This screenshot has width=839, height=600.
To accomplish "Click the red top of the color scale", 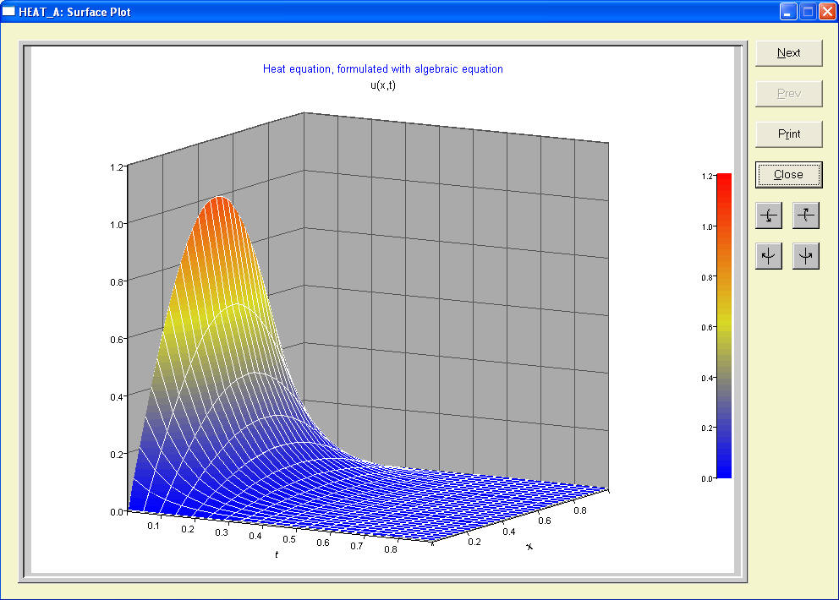I will tap(724, 182).
